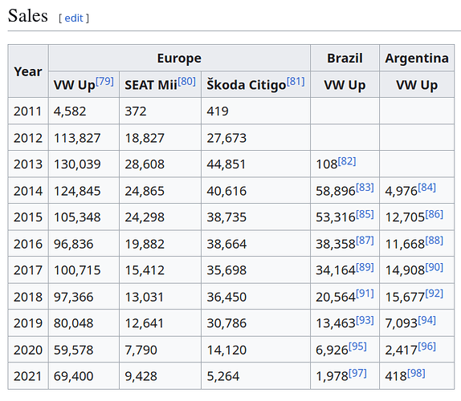Open reference 88 beside 11,668

coord(434,241)
